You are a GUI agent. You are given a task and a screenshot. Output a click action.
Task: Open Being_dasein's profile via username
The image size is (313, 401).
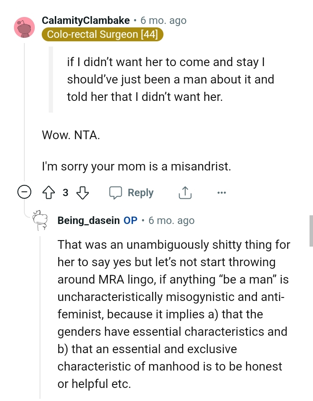coord(89,220)
